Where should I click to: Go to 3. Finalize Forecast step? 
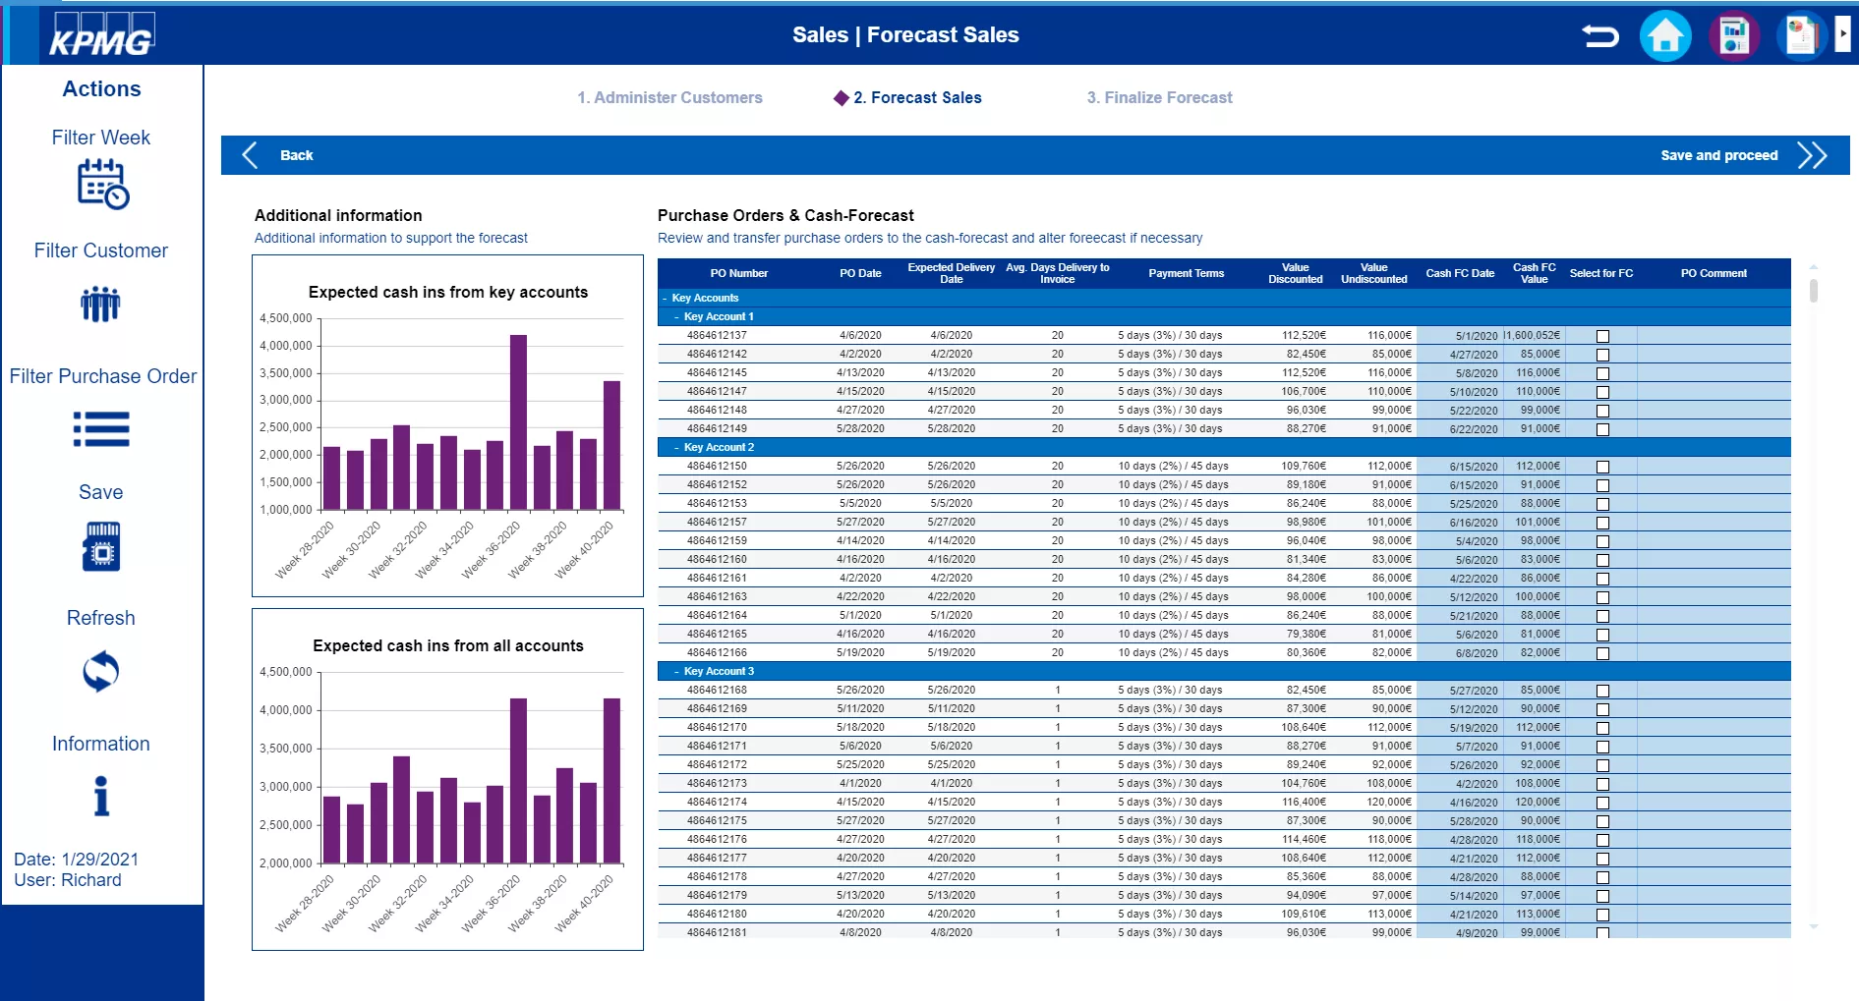coord(1159,97)
